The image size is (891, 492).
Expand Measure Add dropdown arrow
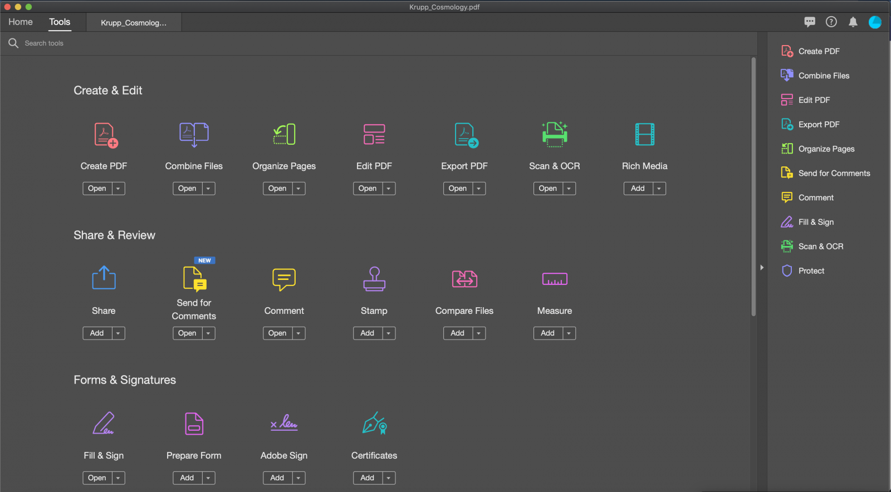tap(569, 333)
